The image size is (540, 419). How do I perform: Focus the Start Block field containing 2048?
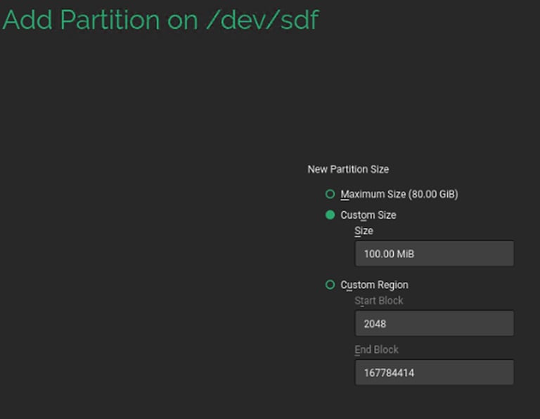(x=434, y=323)
